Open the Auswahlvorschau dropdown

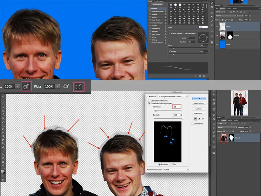pyautogui.click(x=176, y=170)
